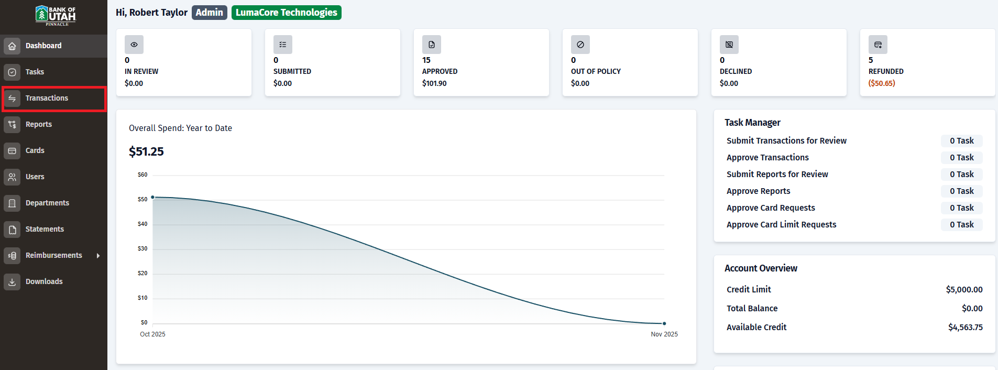
Task: Click the Statements document icon
Action: click(12, 230)
